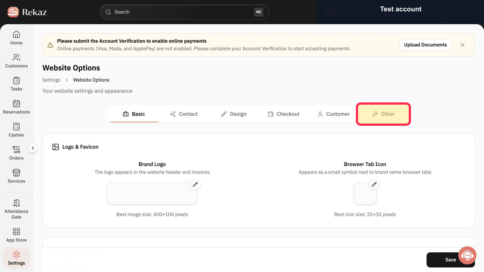Switch to the Other tab
Image resolution: width=484 pixels, height=272 pixels.
coord(383,114)
